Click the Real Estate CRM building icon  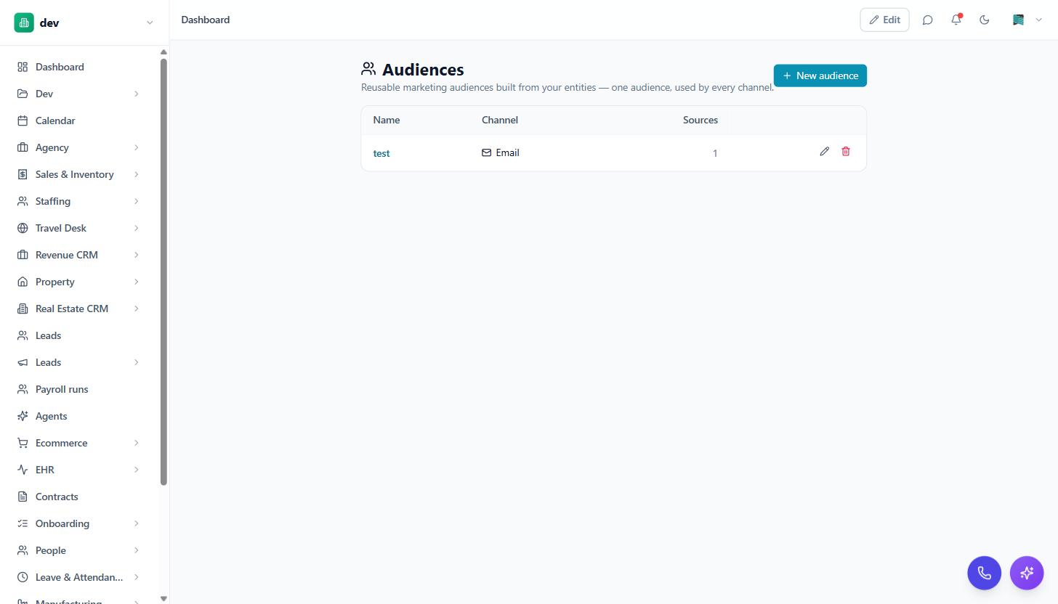click(23, 309)
